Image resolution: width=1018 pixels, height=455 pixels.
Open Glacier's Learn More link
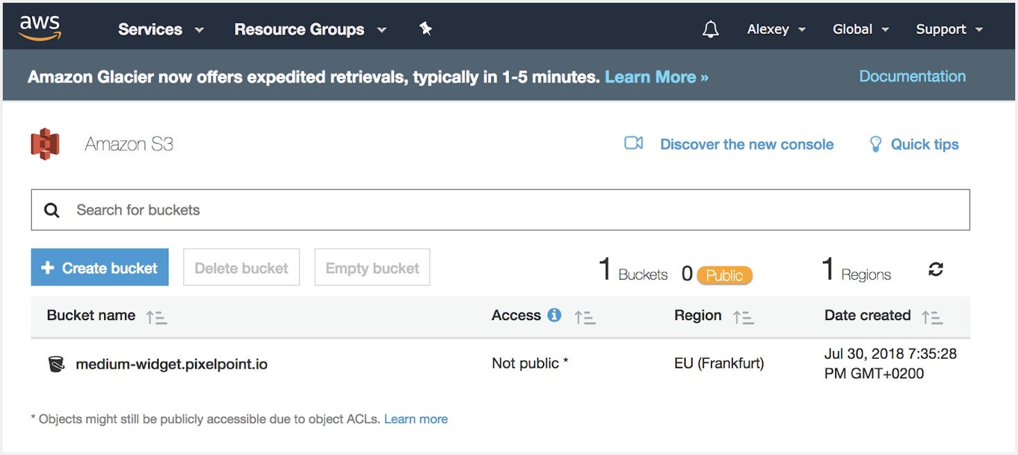[656, 77]
